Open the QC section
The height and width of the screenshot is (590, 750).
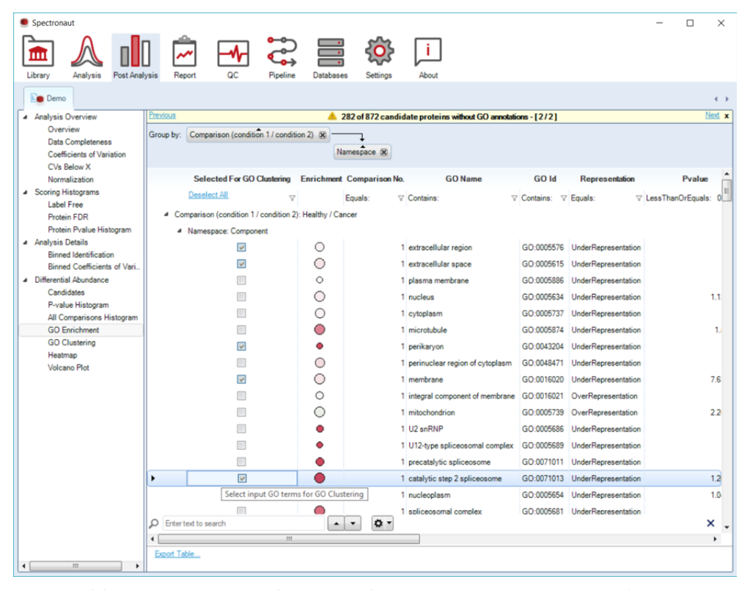click(233, 57)
